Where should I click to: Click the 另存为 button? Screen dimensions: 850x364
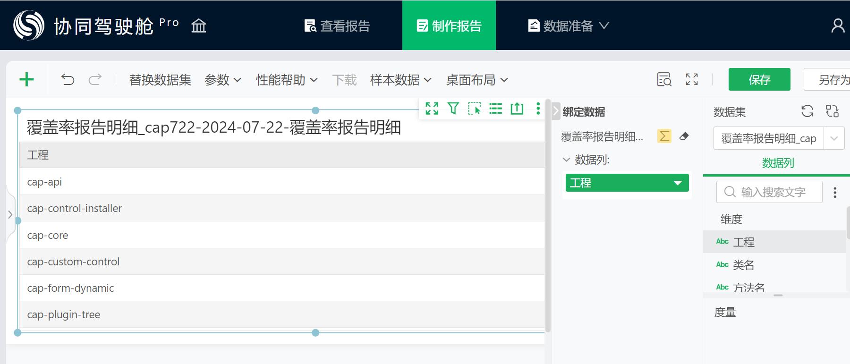827,79
